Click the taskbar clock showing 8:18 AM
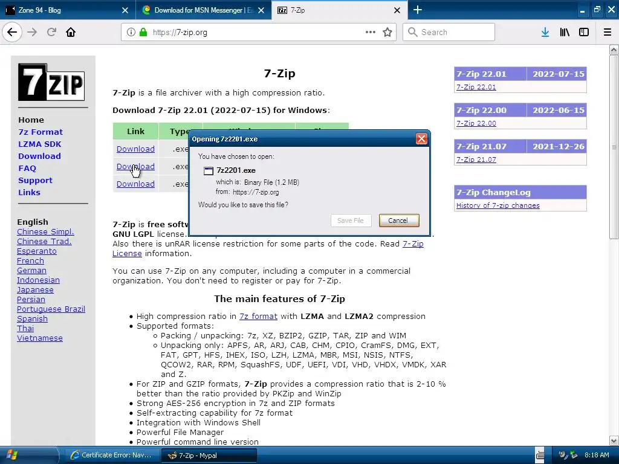 coord(597,455)
